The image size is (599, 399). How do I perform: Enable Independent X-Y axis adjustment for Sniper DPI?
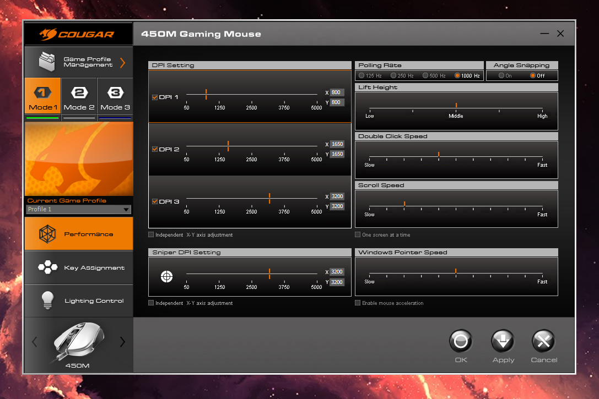151,303
